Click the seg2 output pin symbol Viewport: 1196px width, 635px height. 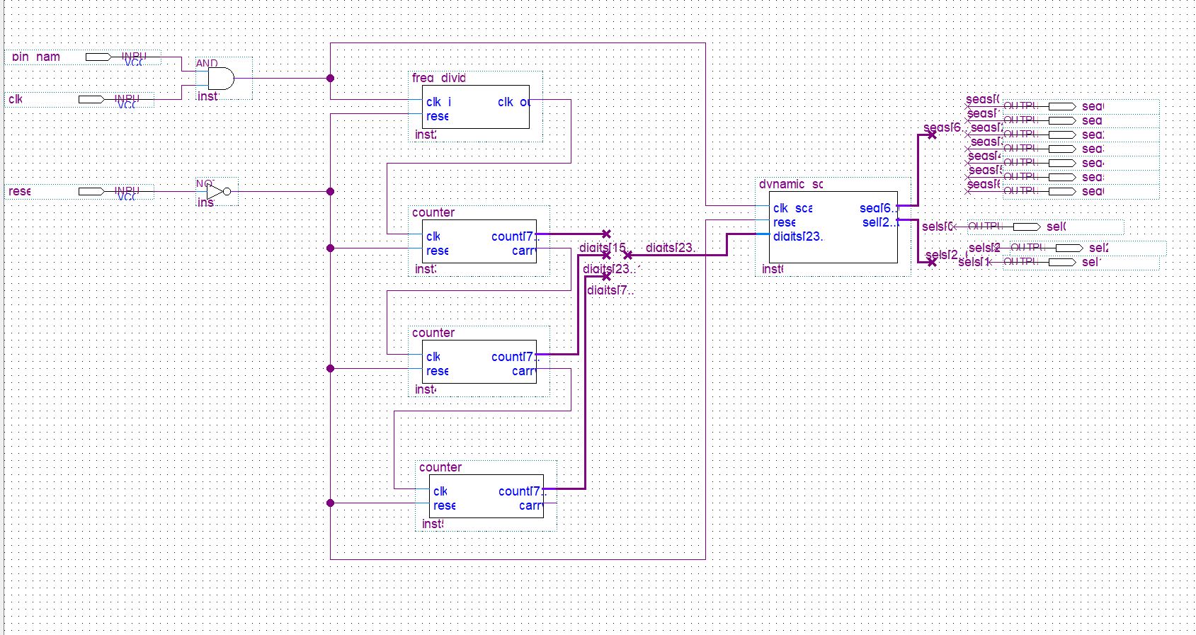(x=1062, y=135)
